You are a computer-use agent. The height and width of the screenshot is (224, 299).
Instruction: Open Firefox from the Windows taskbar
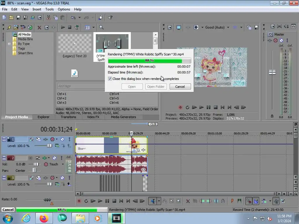point(44,218)
